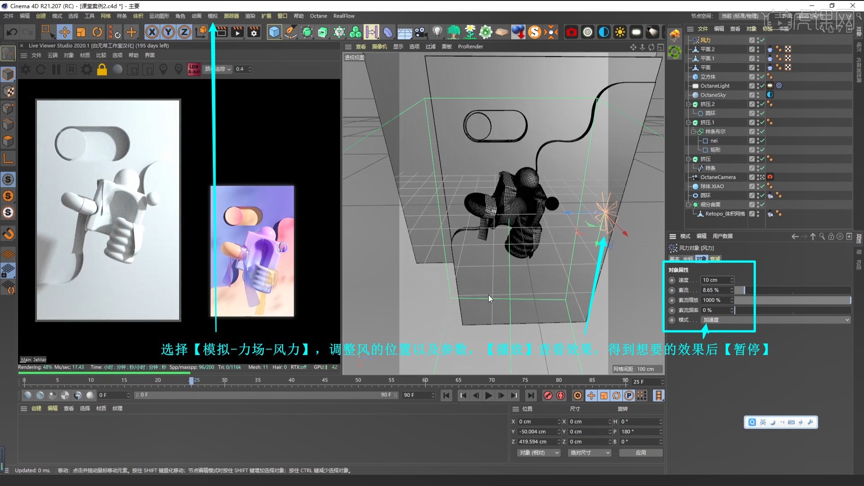Open the object relative coordinates dropdown
Viewport: 864px width, 486px height.
(539, 453)
